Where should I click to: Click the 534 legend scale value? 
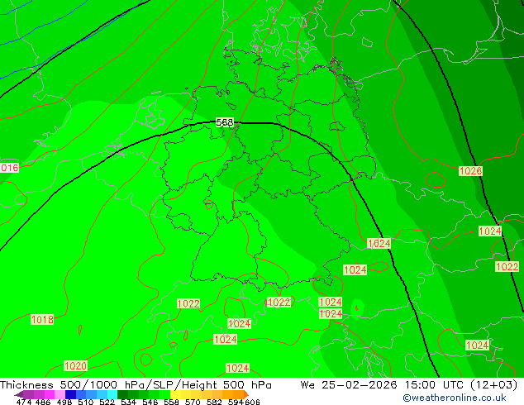click(128, 402)
